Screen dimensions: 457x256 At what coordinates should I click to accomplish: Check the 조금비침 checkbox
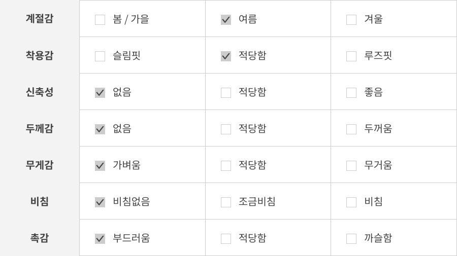point(226,202)
